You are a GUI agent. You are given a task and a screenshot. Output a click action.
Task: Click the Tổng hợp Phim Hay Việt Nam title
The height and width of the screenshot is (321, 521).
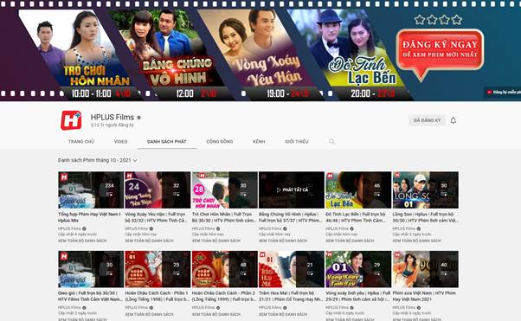89,217
